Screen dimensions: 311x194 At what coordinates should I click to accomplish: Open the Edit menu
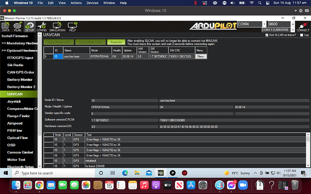(50, 3)
